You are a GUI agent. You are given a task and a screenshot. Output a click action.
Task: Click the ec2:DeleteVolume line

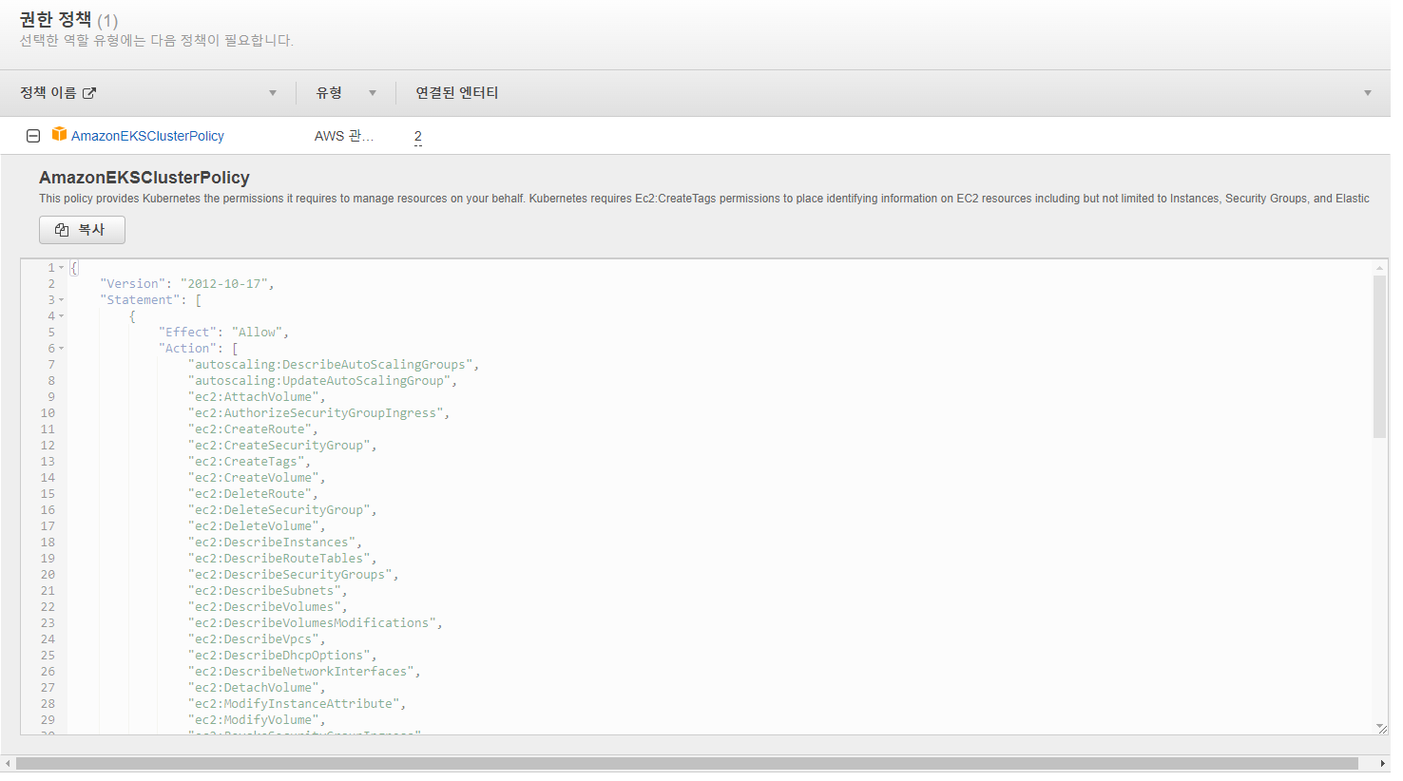coord(257,526)
